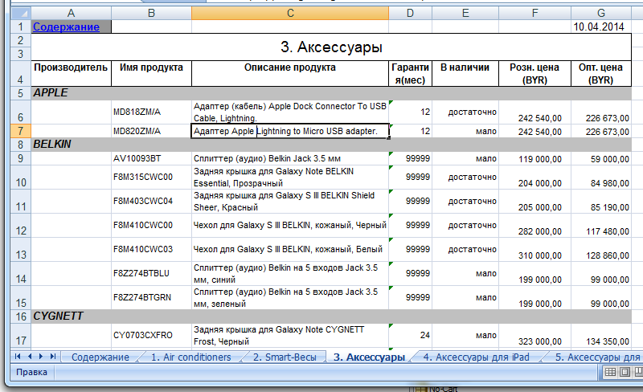The width and height of the screenshot is (643, 392).
Task: Select retail price 282 000,00
Action: [534, 226]
